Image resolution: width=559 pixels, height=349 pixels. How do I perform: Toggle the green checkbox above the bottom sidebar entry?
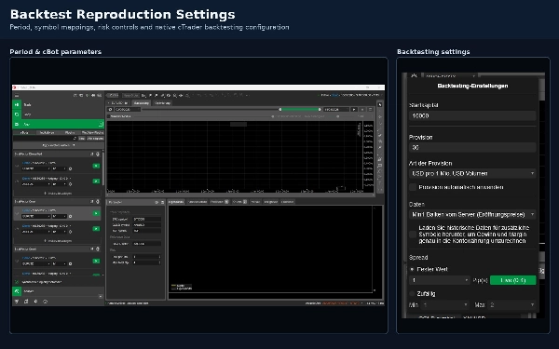click(17, 282)
